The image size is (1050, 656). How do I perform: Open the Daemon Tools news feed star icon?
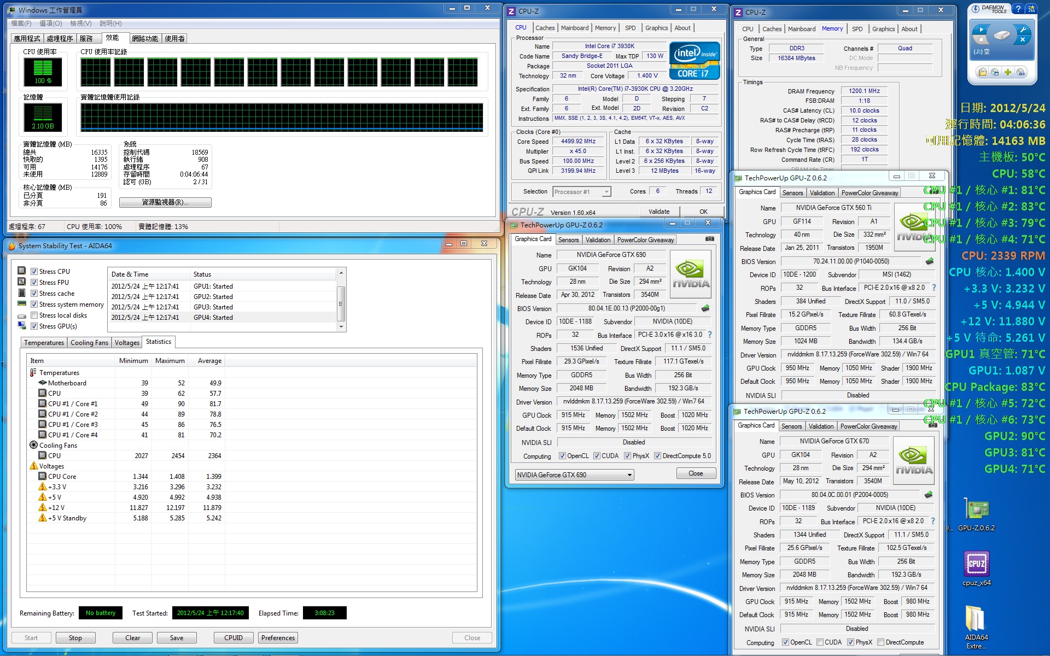pos(1031,9)
